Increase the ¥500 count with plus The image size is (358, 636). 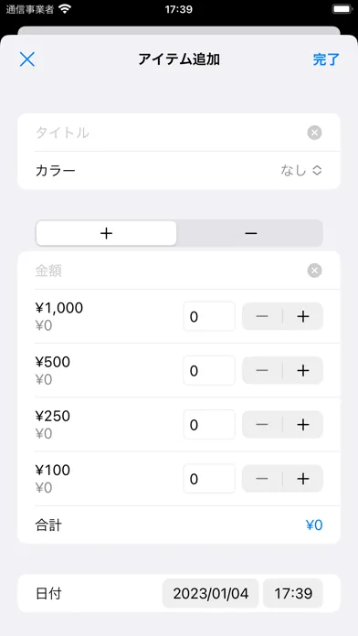tap(303, 370)
